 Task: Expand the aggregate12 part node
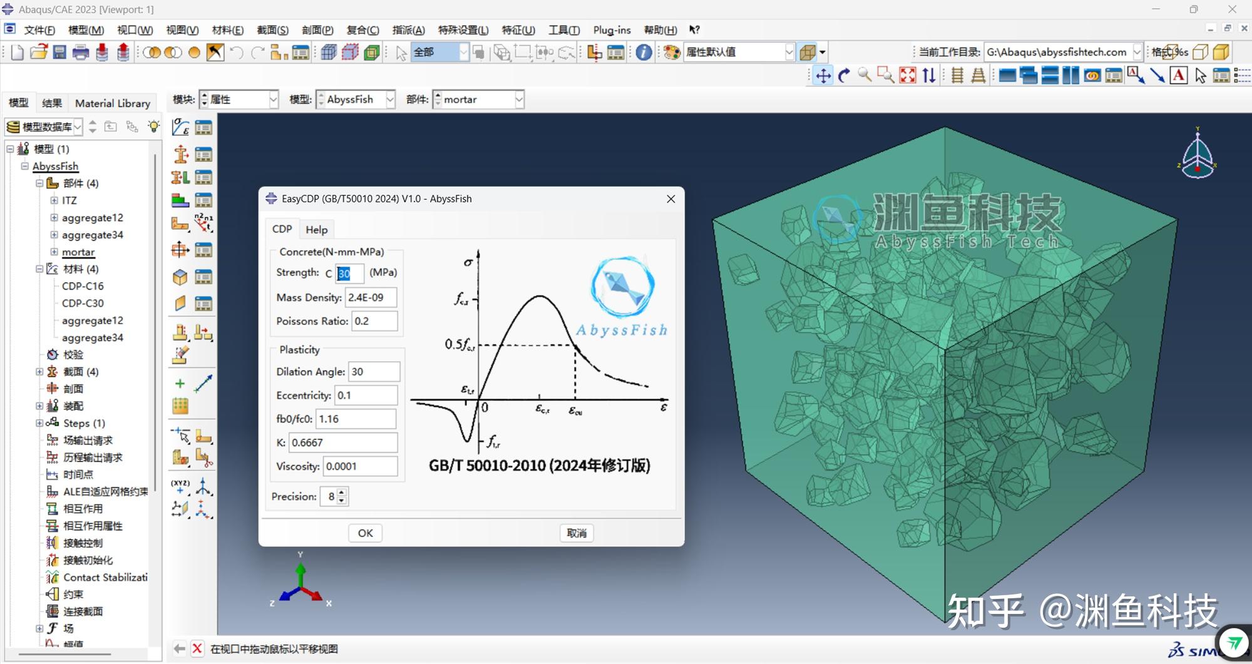click(54, 218)
